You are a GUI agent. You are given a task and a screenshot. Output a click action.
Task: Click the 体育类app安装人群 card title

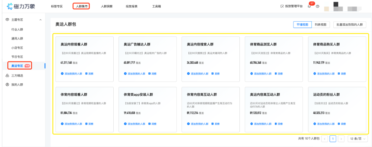(138, 95)
